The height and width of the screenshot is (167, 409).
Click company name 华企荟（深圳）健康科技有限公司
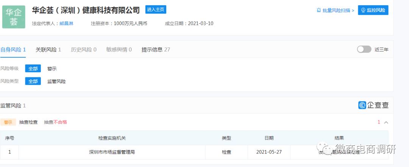pyautogui.click(x=86, y=10)
